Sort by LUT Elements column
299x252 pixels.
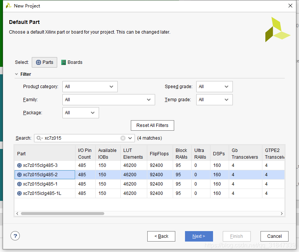134,153
